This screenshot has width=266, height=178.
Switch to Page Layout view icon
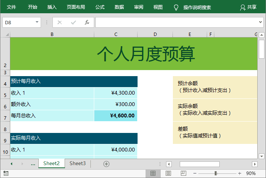pos(168,173)
